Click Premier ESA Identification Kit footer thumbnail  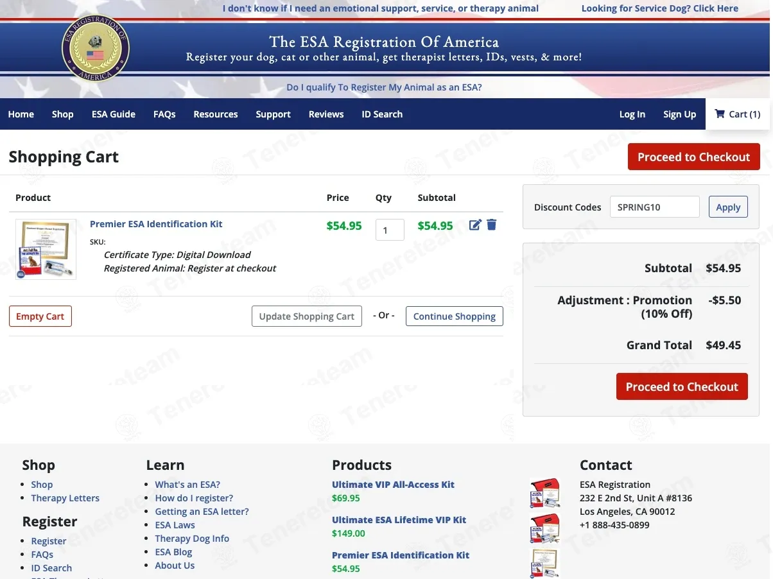coord(545,563)
